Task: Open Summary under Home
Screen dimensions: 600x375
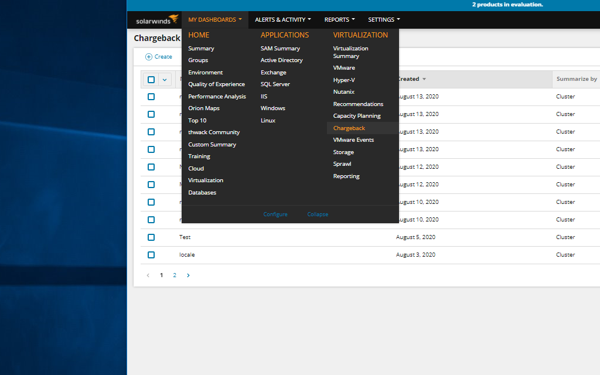Action: 201,49
